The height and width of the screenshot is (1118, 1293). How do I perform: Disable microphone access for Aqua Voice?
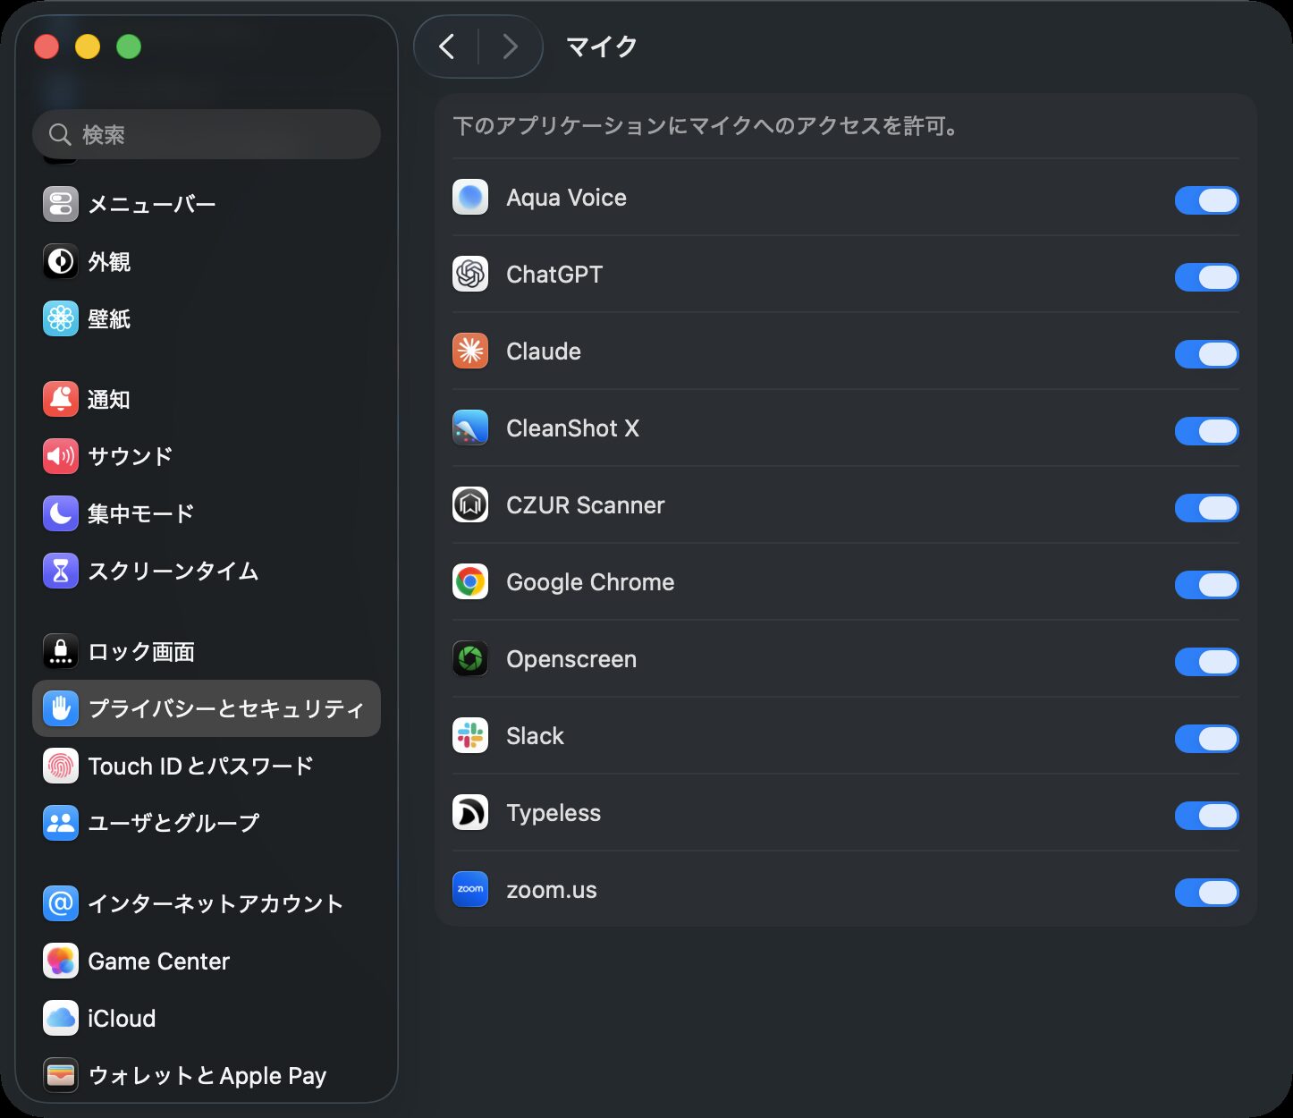point(1206,200)
